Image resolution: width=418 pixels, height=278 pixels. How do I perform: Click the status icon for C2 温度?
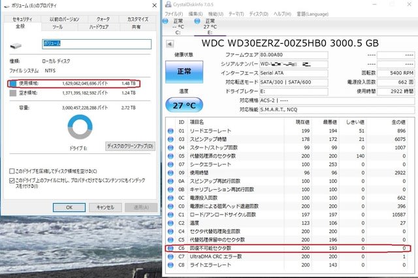coord(170,223)
